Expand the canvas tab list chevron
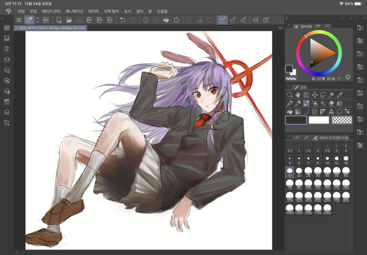The width and height of the screenshot is (367, 255). click(x=280, y=28)
